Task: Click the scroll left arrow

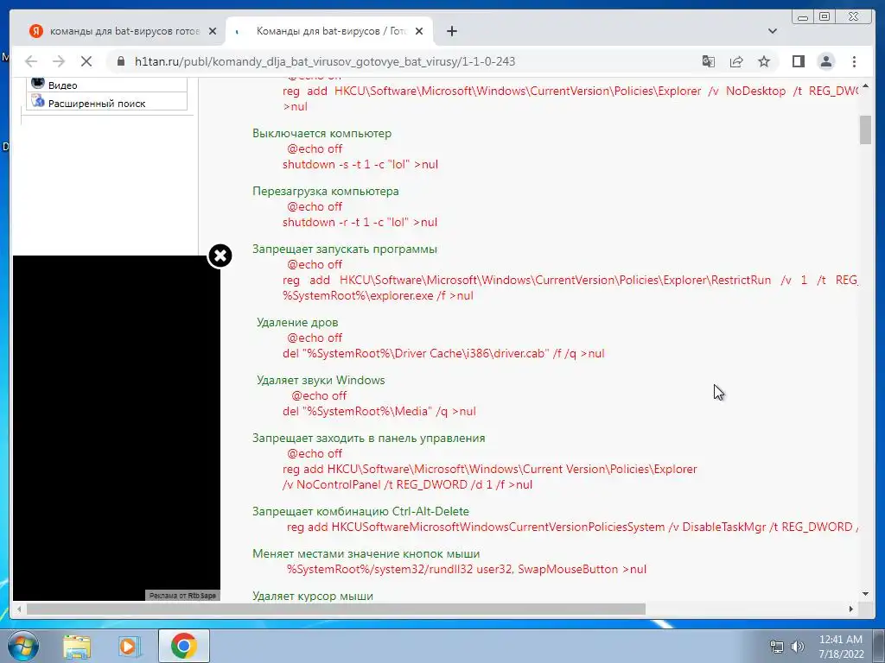Action: [x=19, y=609]
